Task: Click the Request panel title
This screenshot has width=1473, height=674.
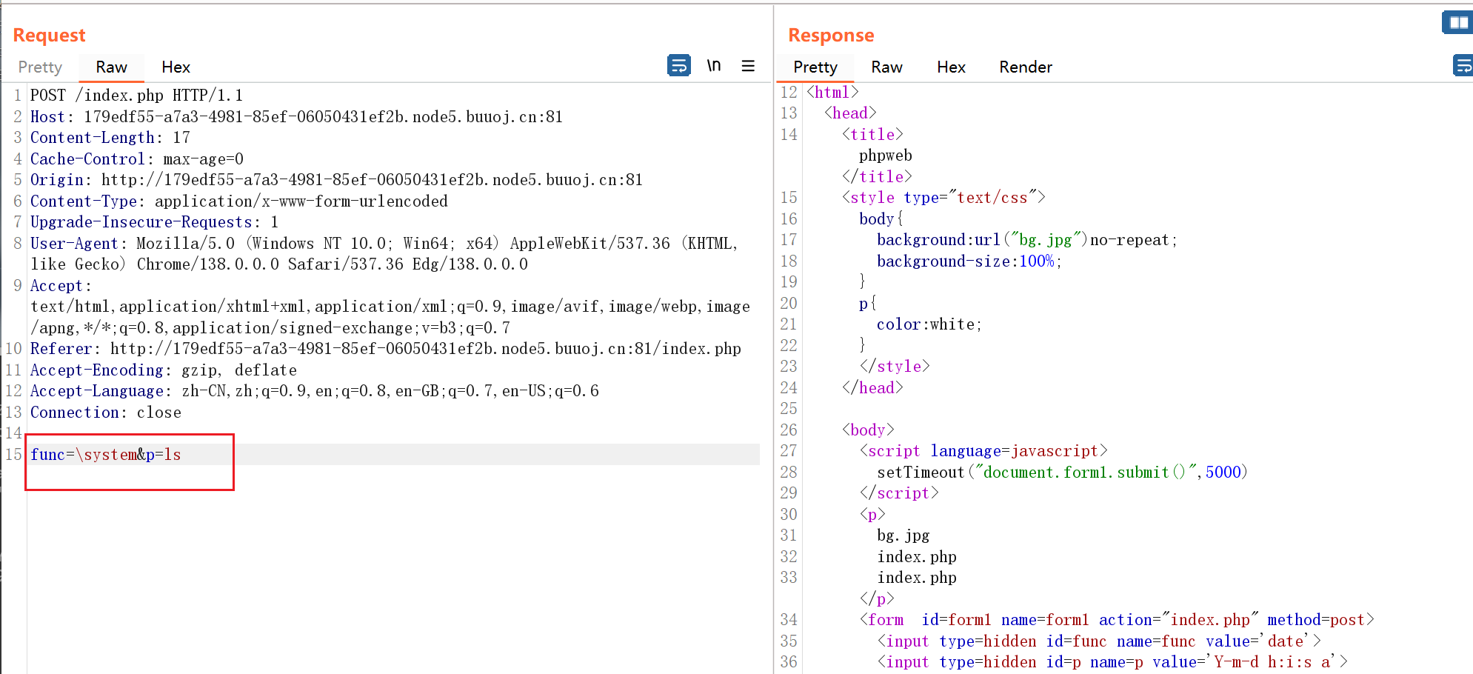Action: point(49,35)
